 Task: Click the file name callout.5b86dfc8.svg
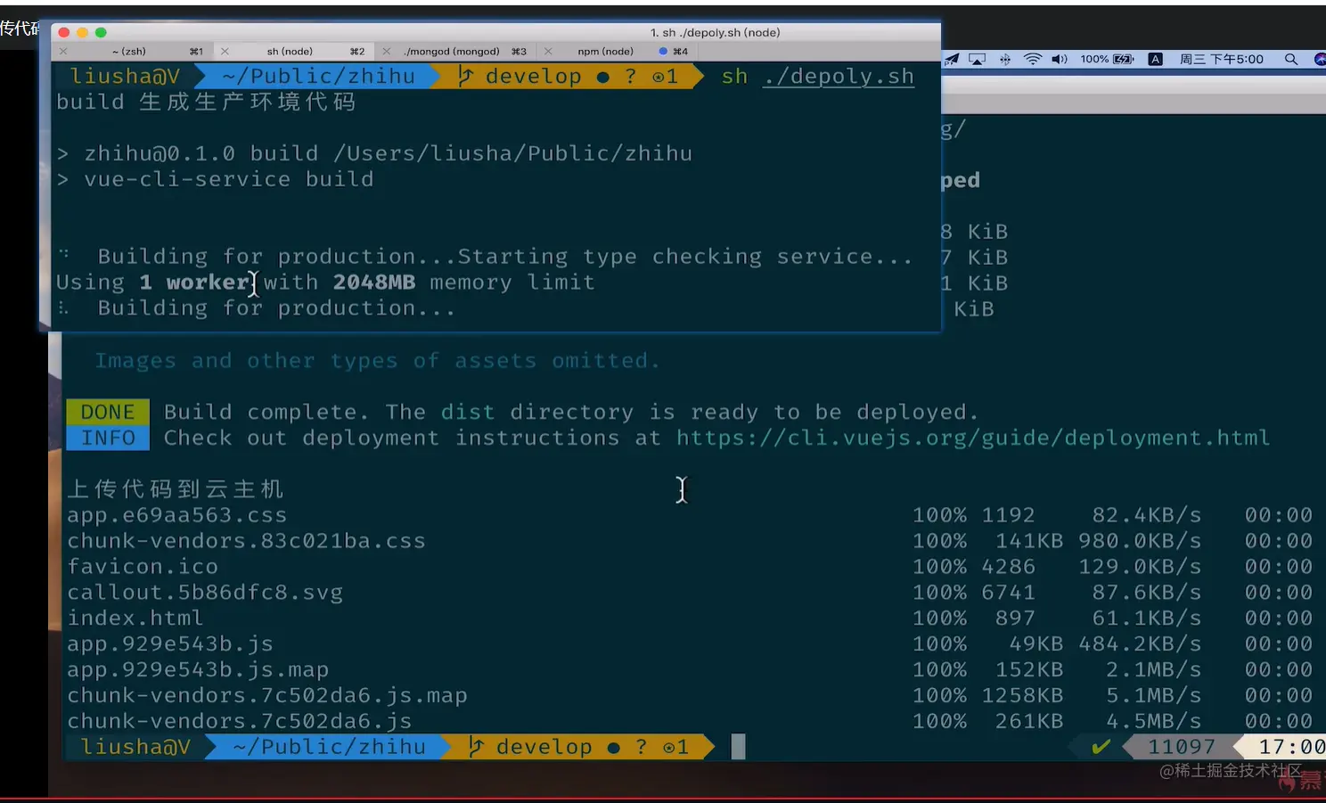[x=205, y=593]
